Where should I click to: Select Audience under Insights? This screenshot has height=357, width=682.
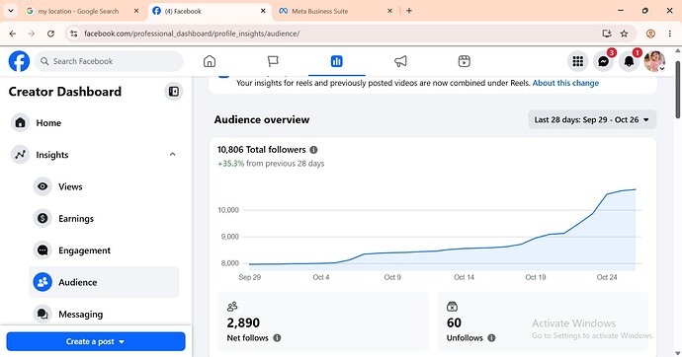pyautogui.click(x=105, y=282)
